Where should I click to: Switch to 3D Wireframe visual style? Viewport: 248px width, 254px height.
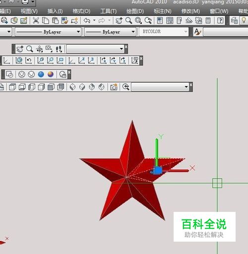click(x=22, y=74)
